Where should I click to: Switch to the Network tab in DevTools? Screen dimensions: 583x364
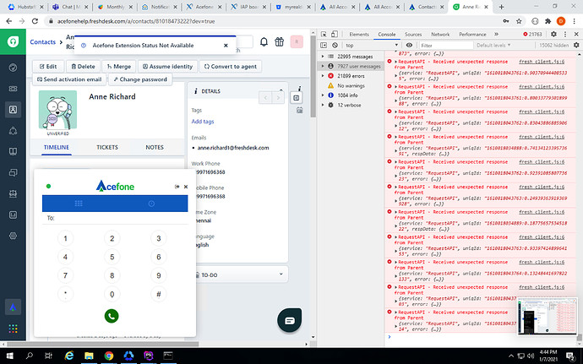click(x=440, y=35)
